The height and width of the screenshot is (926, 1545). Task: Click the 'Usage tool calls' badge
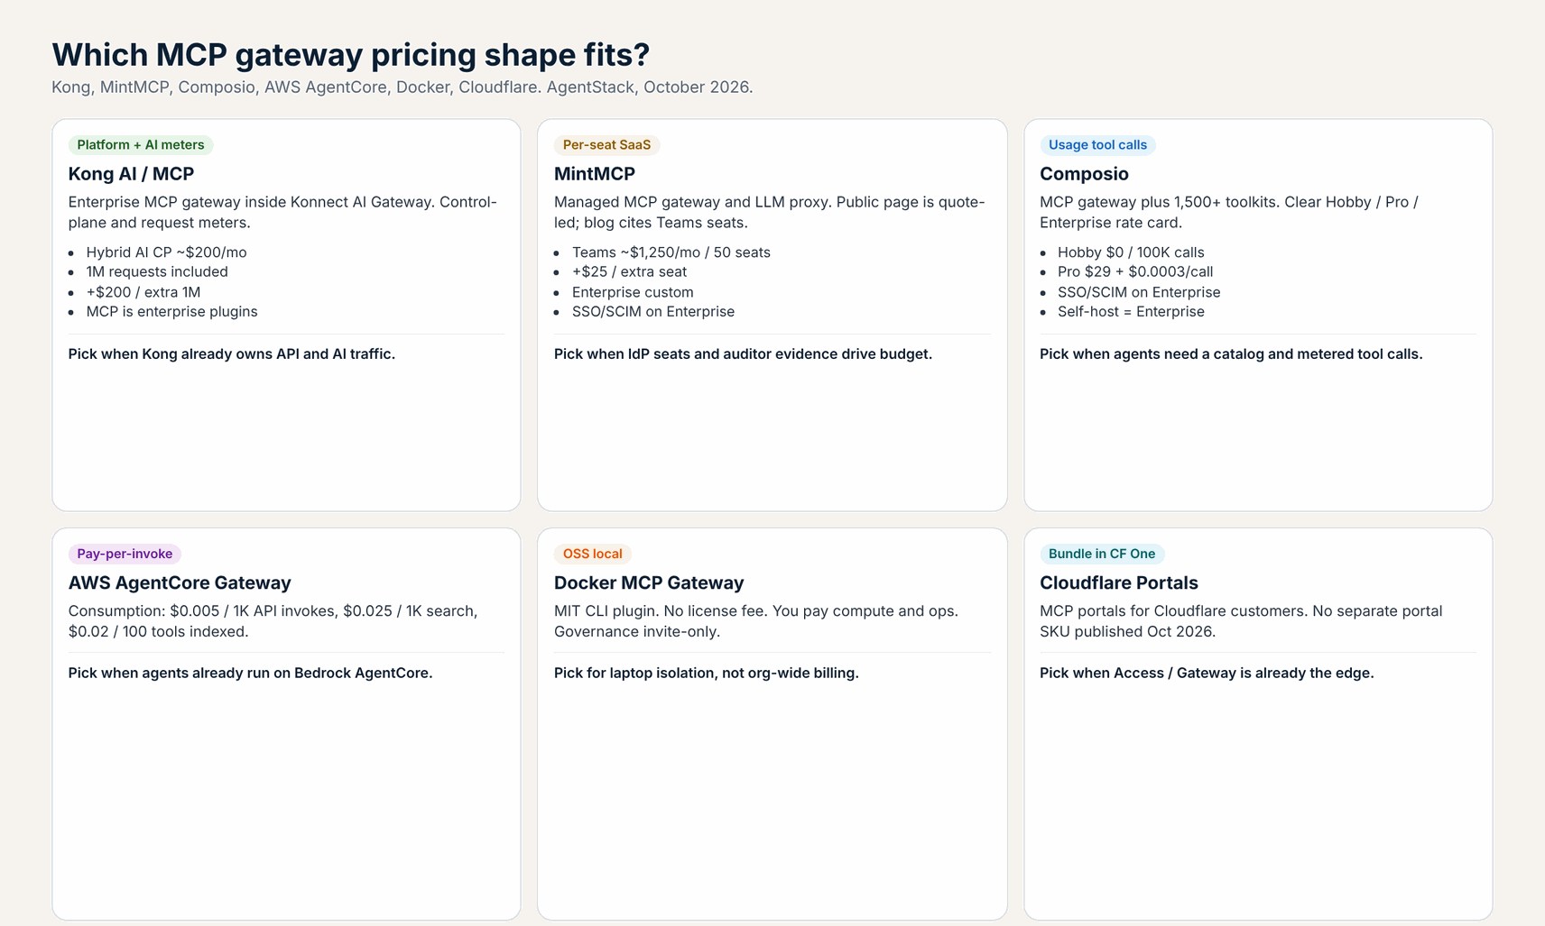1097,145
